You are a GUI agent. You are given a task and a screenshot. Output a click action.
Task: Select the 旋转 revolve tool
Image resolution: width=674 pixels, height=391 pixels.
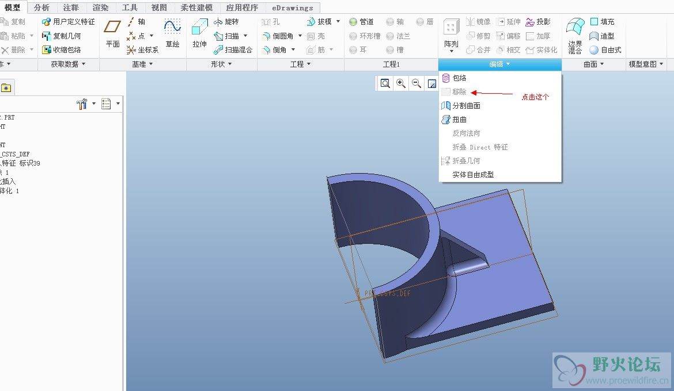[x=226, y=21]
